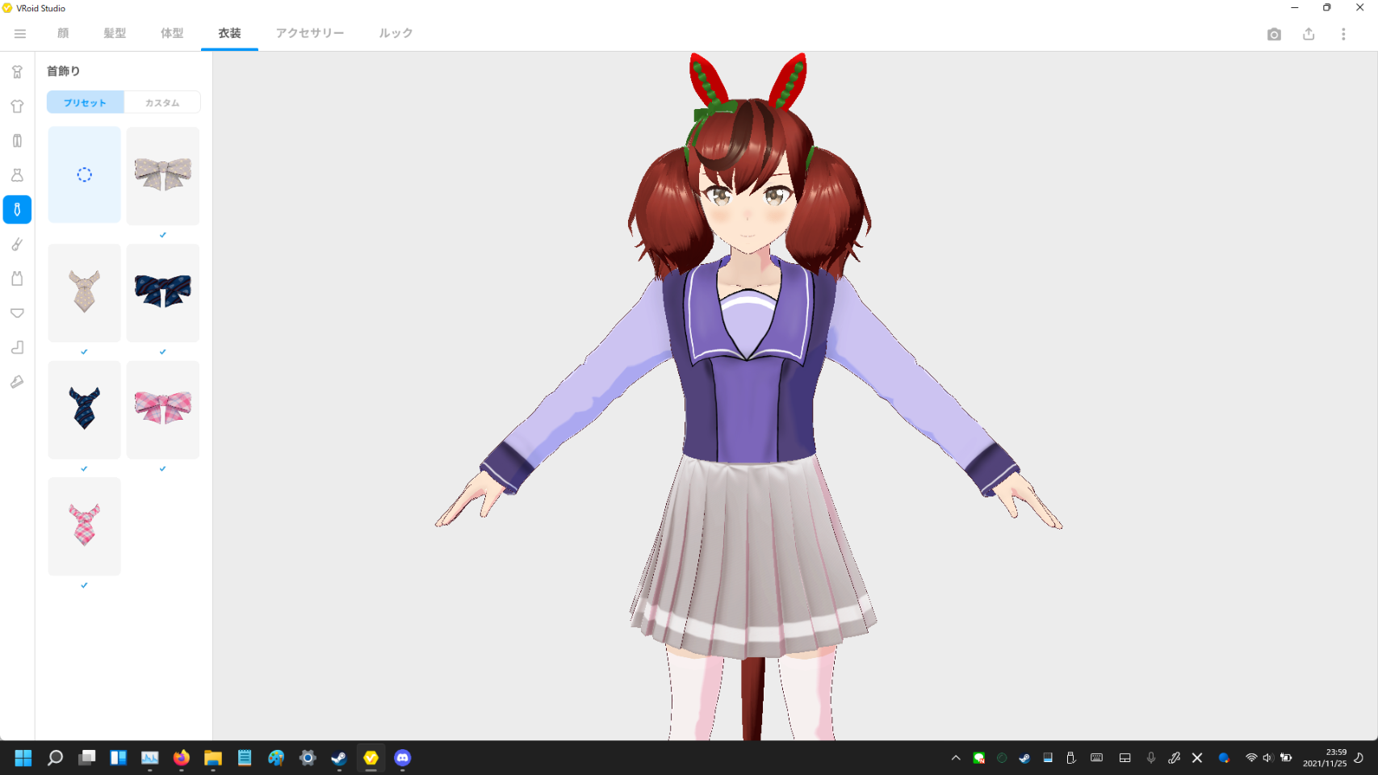Open the three-dot more options menu
Screen dimensions: 1378x775
tap(1343, 34)
